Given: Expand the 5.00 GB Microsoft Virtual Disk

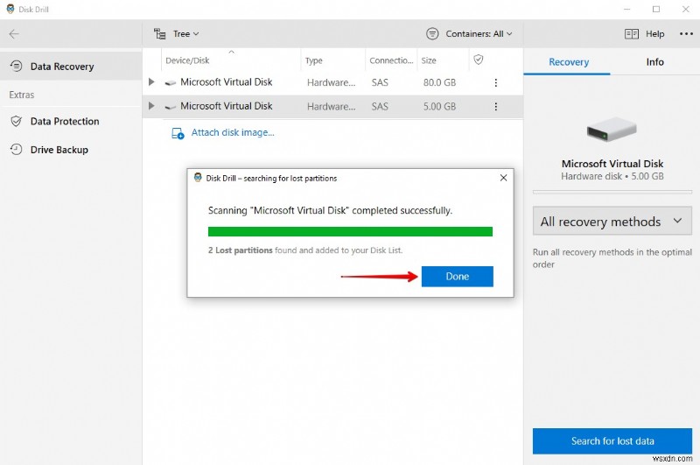Looking at the screenshot, I should coord(151,106).
